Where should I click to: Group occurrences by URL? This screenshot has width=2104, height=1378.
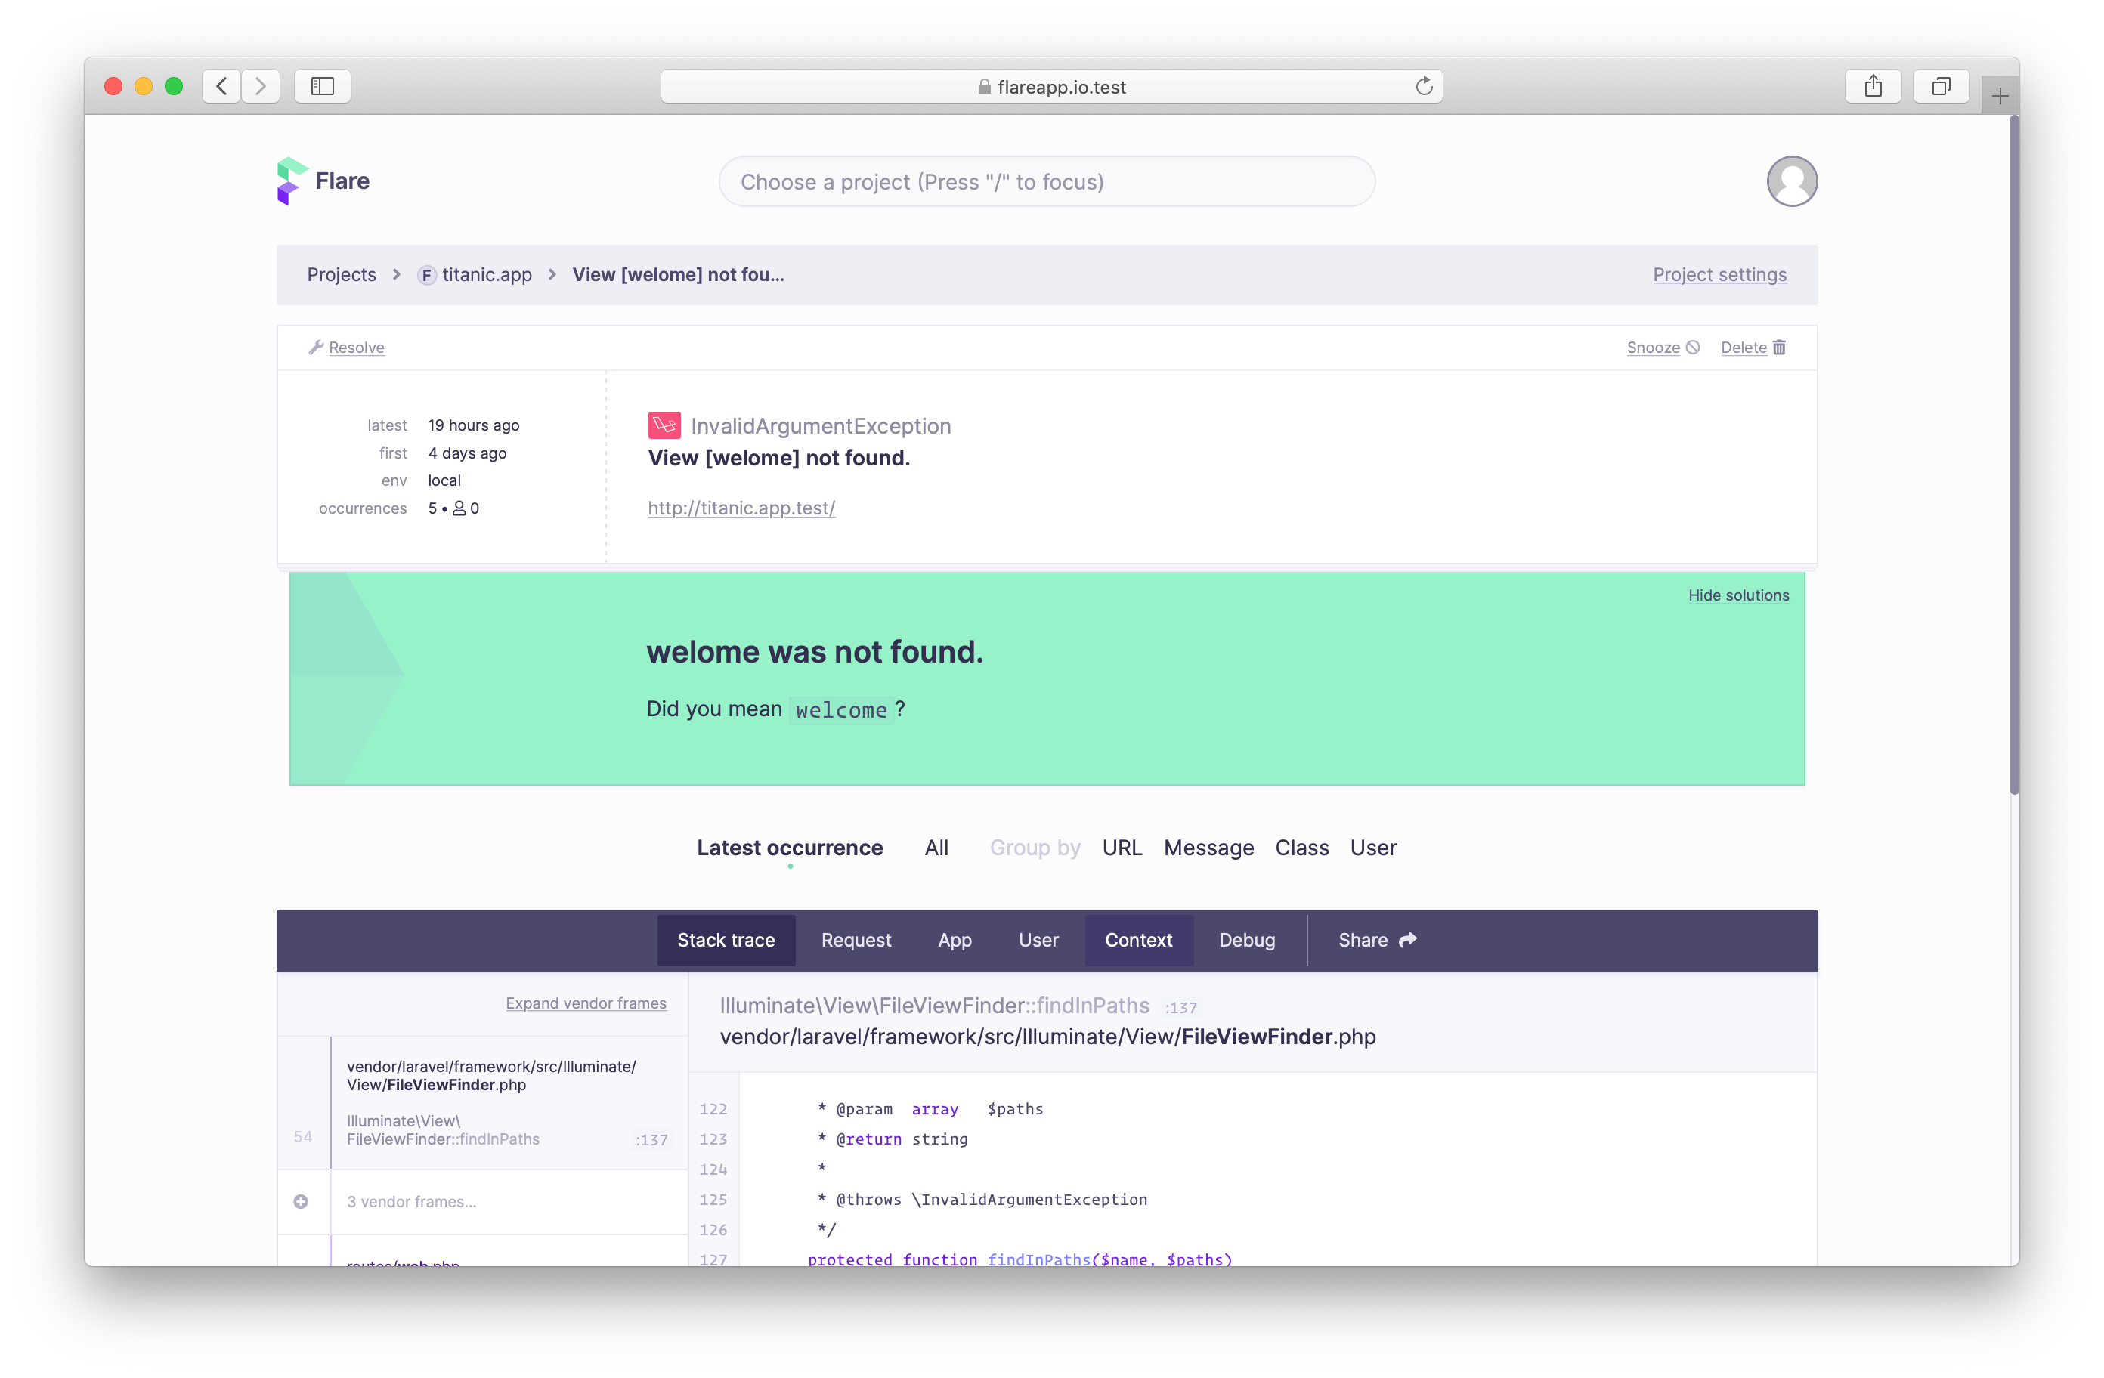click(1122, 848)
